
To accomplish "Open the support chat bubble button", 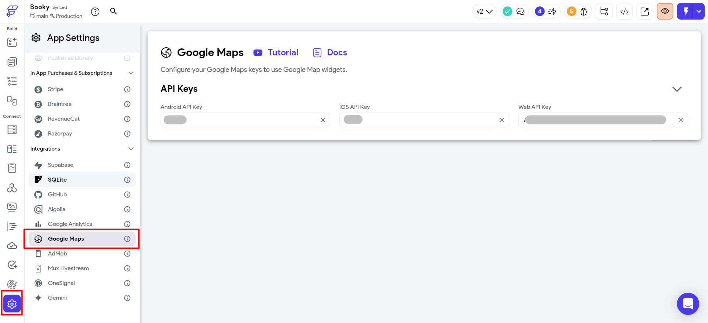I will click(688, 304).
